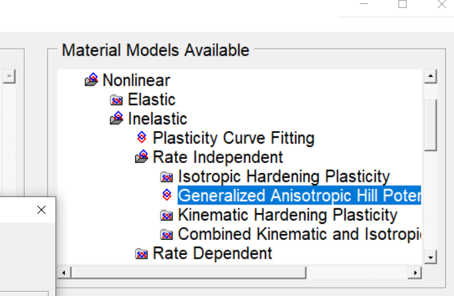Click the Rate Independent open folder icon

142,156
